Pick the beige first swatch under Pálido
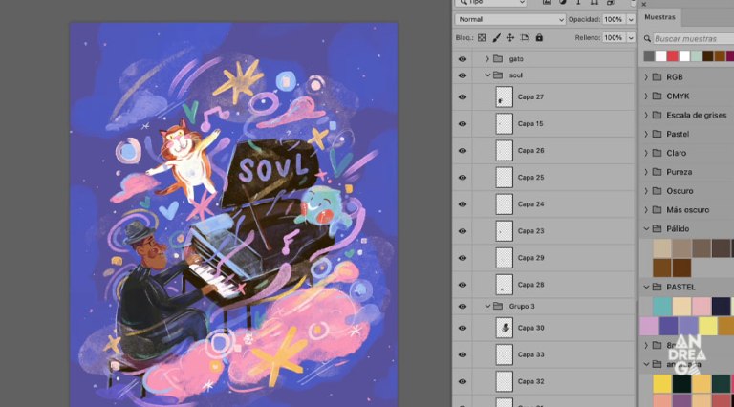This screenshot has width=734, height=407. tap(662, 248)
